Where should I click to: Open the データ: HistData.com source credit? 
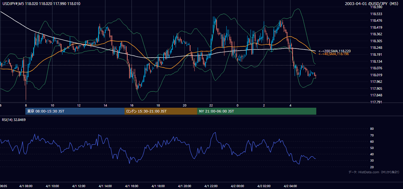coord(374,172)
